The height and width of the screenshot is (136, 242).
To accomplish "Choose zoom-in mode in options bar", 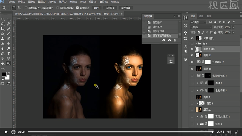I will pos(14,8).
